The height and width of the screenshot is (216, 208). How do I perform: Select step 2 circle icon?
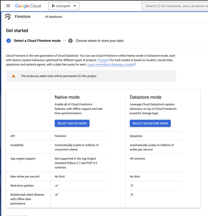pyautogui.click(x=70, y=41)
